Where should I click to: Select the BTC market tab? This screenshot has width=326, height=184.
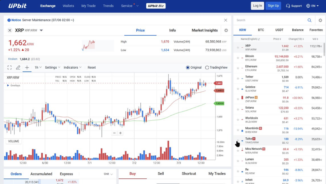[x=261, y=30]
